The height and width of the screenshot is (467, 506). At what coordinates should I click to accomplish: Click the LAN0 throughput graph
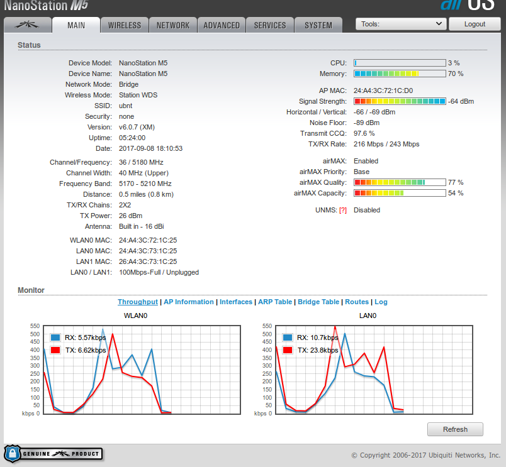click(374, 370)
